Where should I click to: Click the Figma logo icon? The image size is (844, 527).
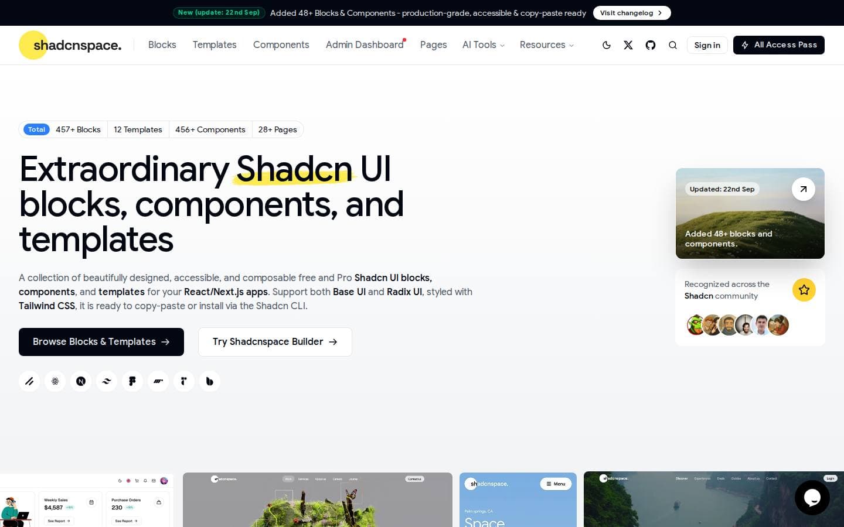pos(132,381)
